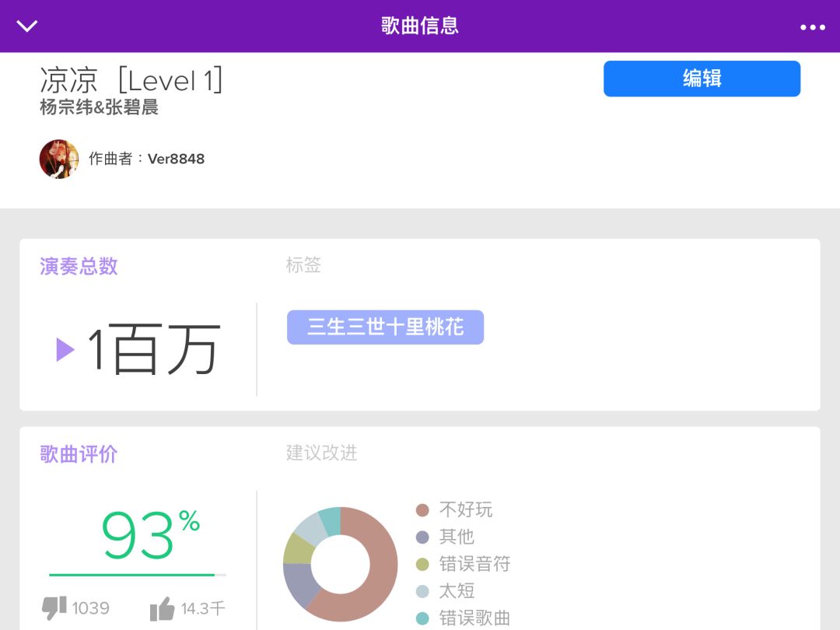Click the 1百万 total plays value
Screen dimensions: 840x630
point(154,349)
